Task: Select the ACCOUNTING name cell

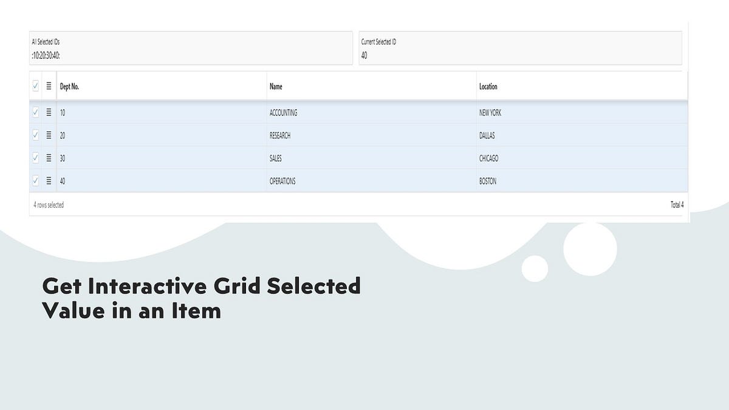Action: 284,112
